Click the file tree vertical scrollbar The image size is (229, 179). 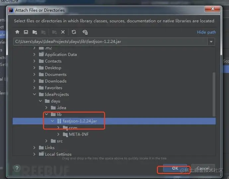pyautogui.click(x=214, y=94)
